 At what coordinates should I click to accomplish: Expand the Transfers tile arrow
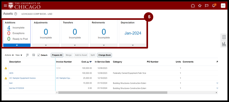(75, 45)
